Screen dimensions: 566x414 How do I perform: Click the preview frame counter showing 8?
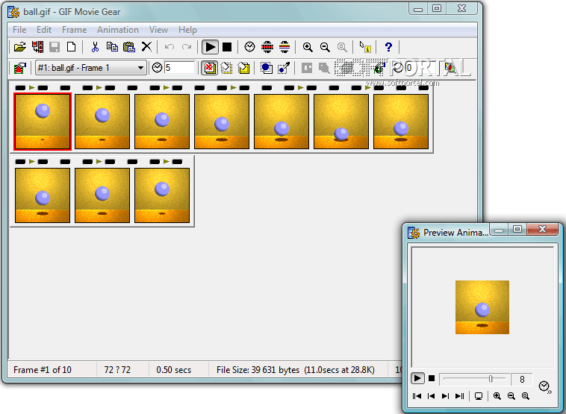pos(522,380)
